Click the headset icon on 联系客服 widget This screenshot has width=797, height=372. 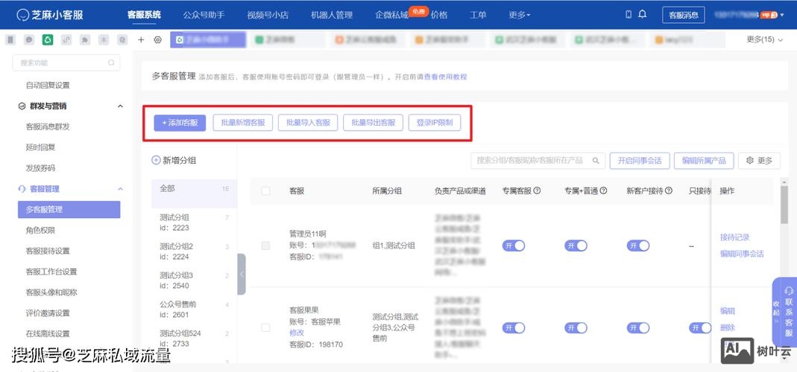pos(789,291)
